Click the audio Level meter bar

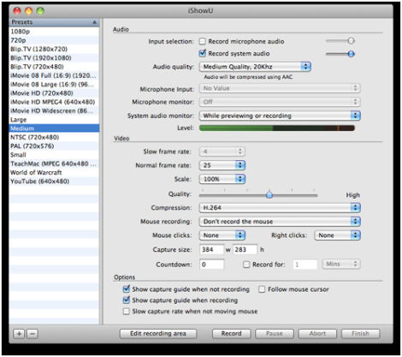click(x=277, y=128)
